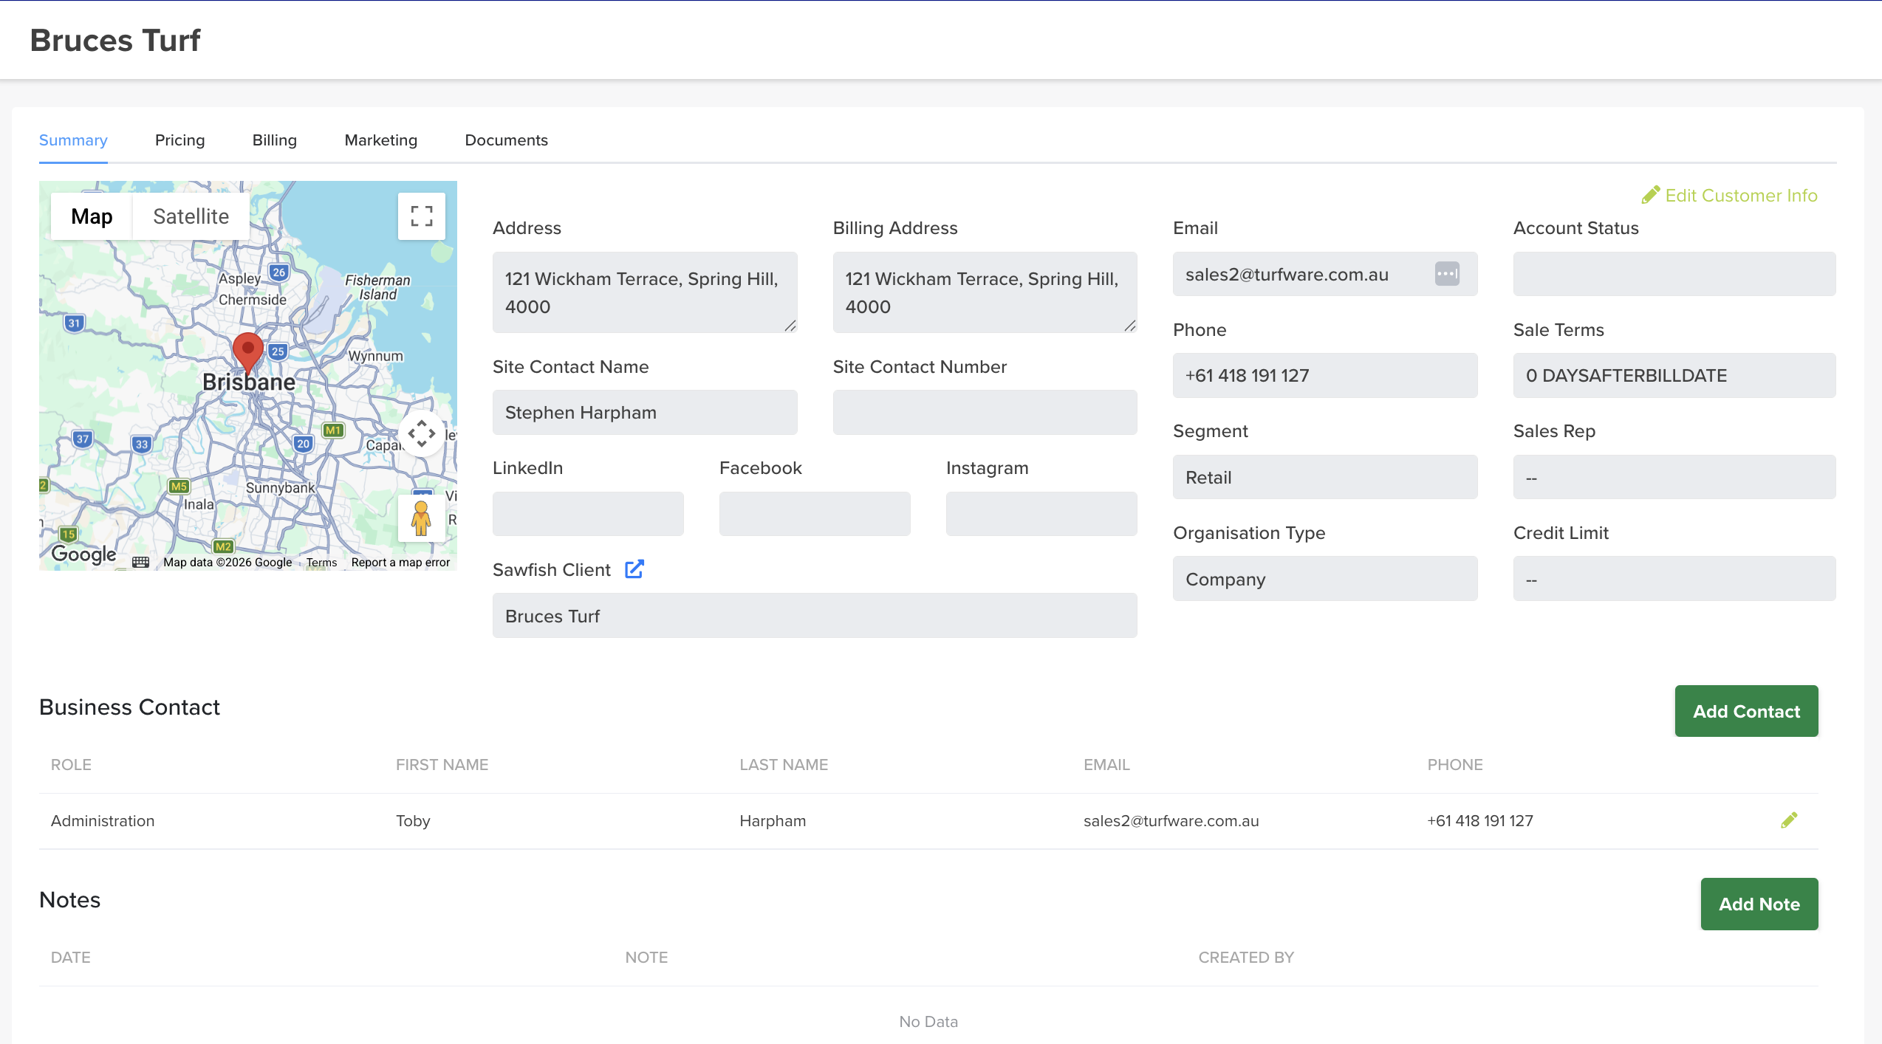
Task: Toggle fullscreen map view icon
Action: (421, 216)
